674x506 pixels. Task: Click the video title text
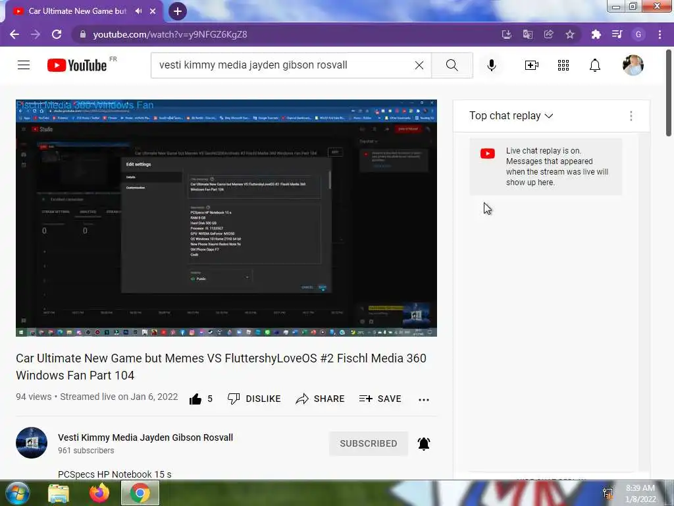coord(221,366)
